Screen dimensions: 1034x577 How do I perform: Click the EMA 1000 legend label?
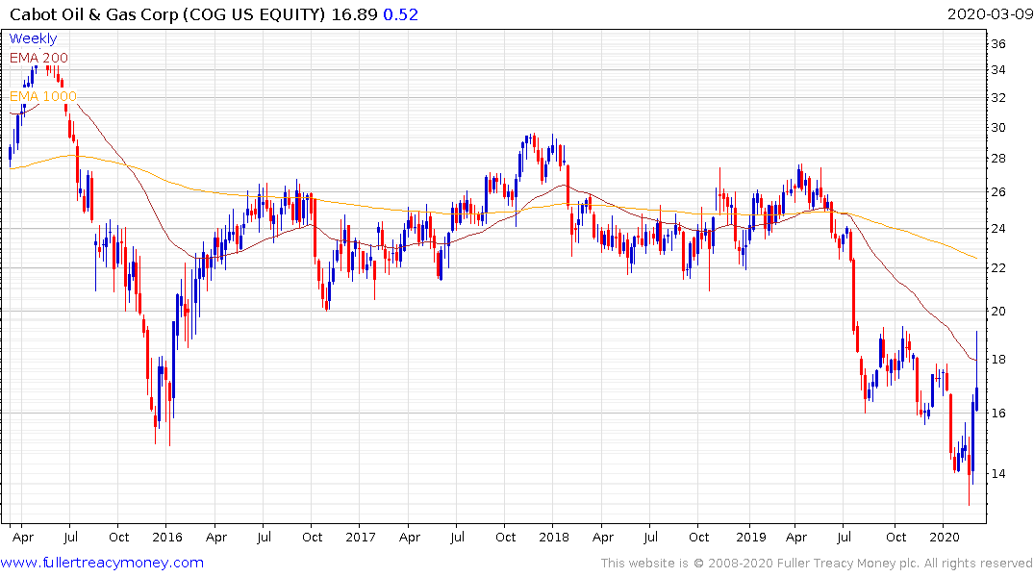click(x=43, y=96)
